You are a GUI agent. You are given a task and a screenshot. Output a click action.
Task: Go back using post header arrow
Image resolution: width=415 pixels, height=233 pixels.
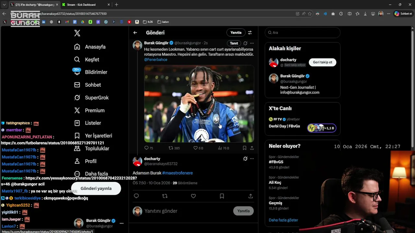(x=135, y=33)
